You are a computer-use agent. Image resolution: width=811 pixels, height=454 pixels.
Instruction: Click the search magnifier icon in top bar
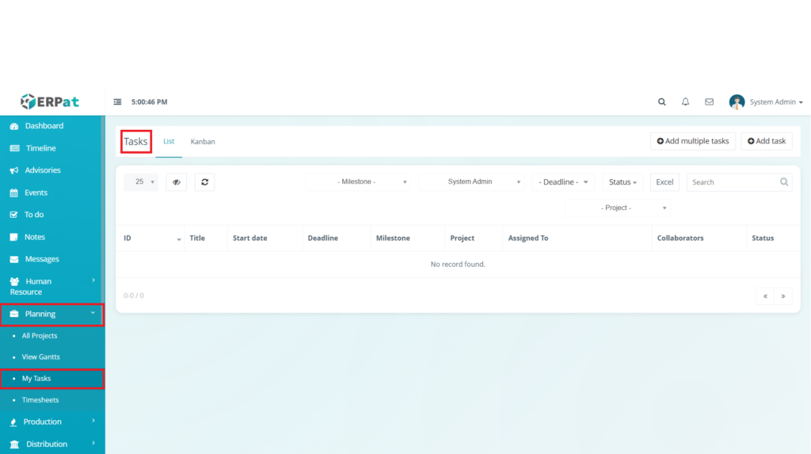coord(662,102)
